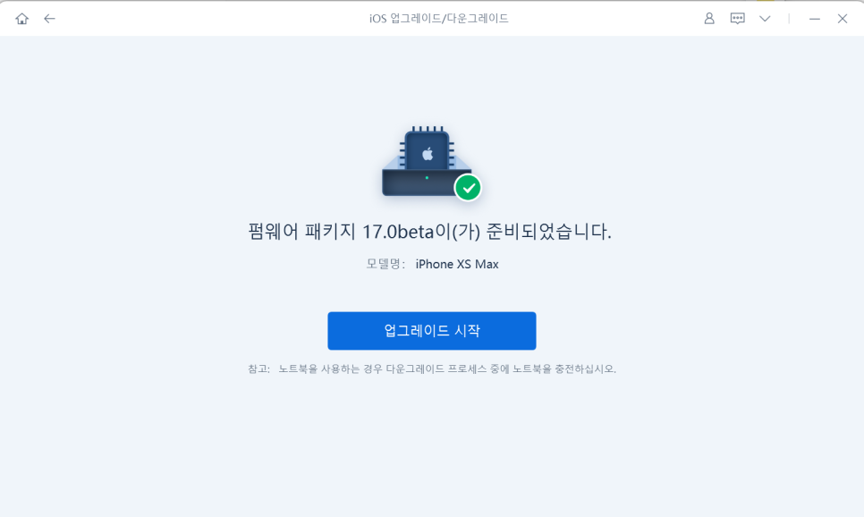864x517 pixels.
Task: Click the laptop charging note sentence
Action: click(447, 369)
